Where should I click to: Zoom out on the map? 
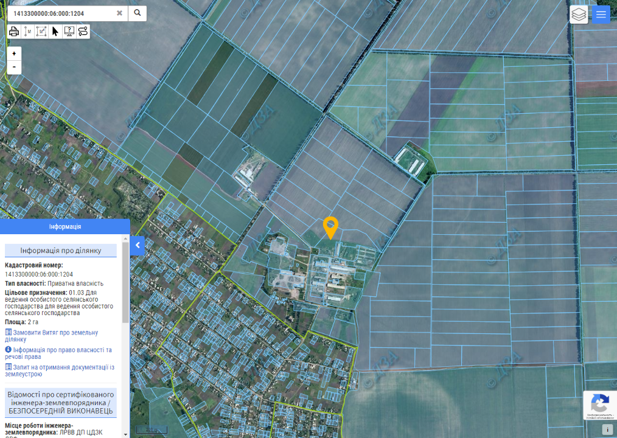click(x=14, y=67)
